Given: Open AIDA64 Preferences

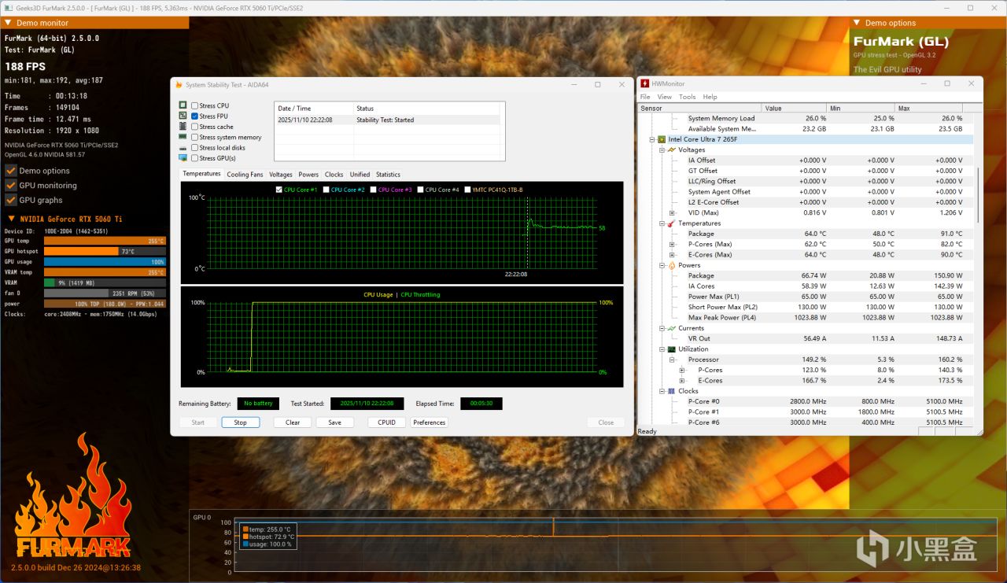Looking at the screenshot, I should point(430,422).
